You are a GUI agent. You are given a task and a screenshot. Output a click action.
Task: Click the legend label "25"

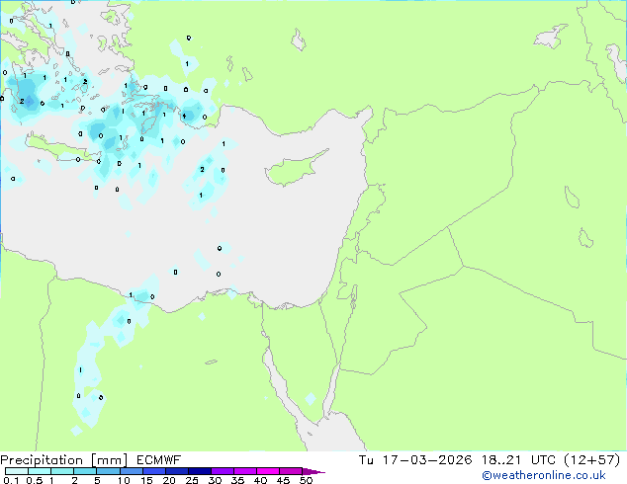192,480
